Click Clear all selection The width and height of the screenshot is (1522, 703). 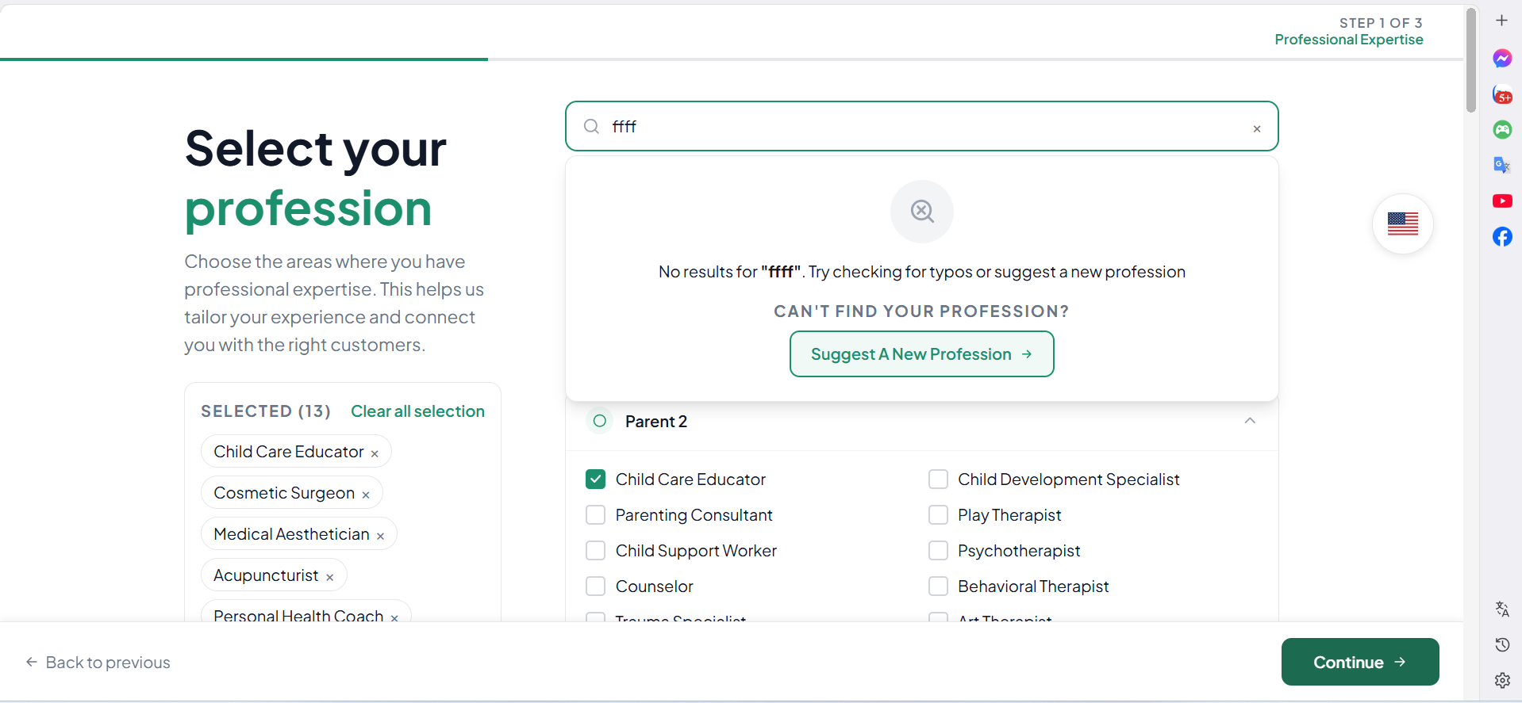click(x=417, y=411)
